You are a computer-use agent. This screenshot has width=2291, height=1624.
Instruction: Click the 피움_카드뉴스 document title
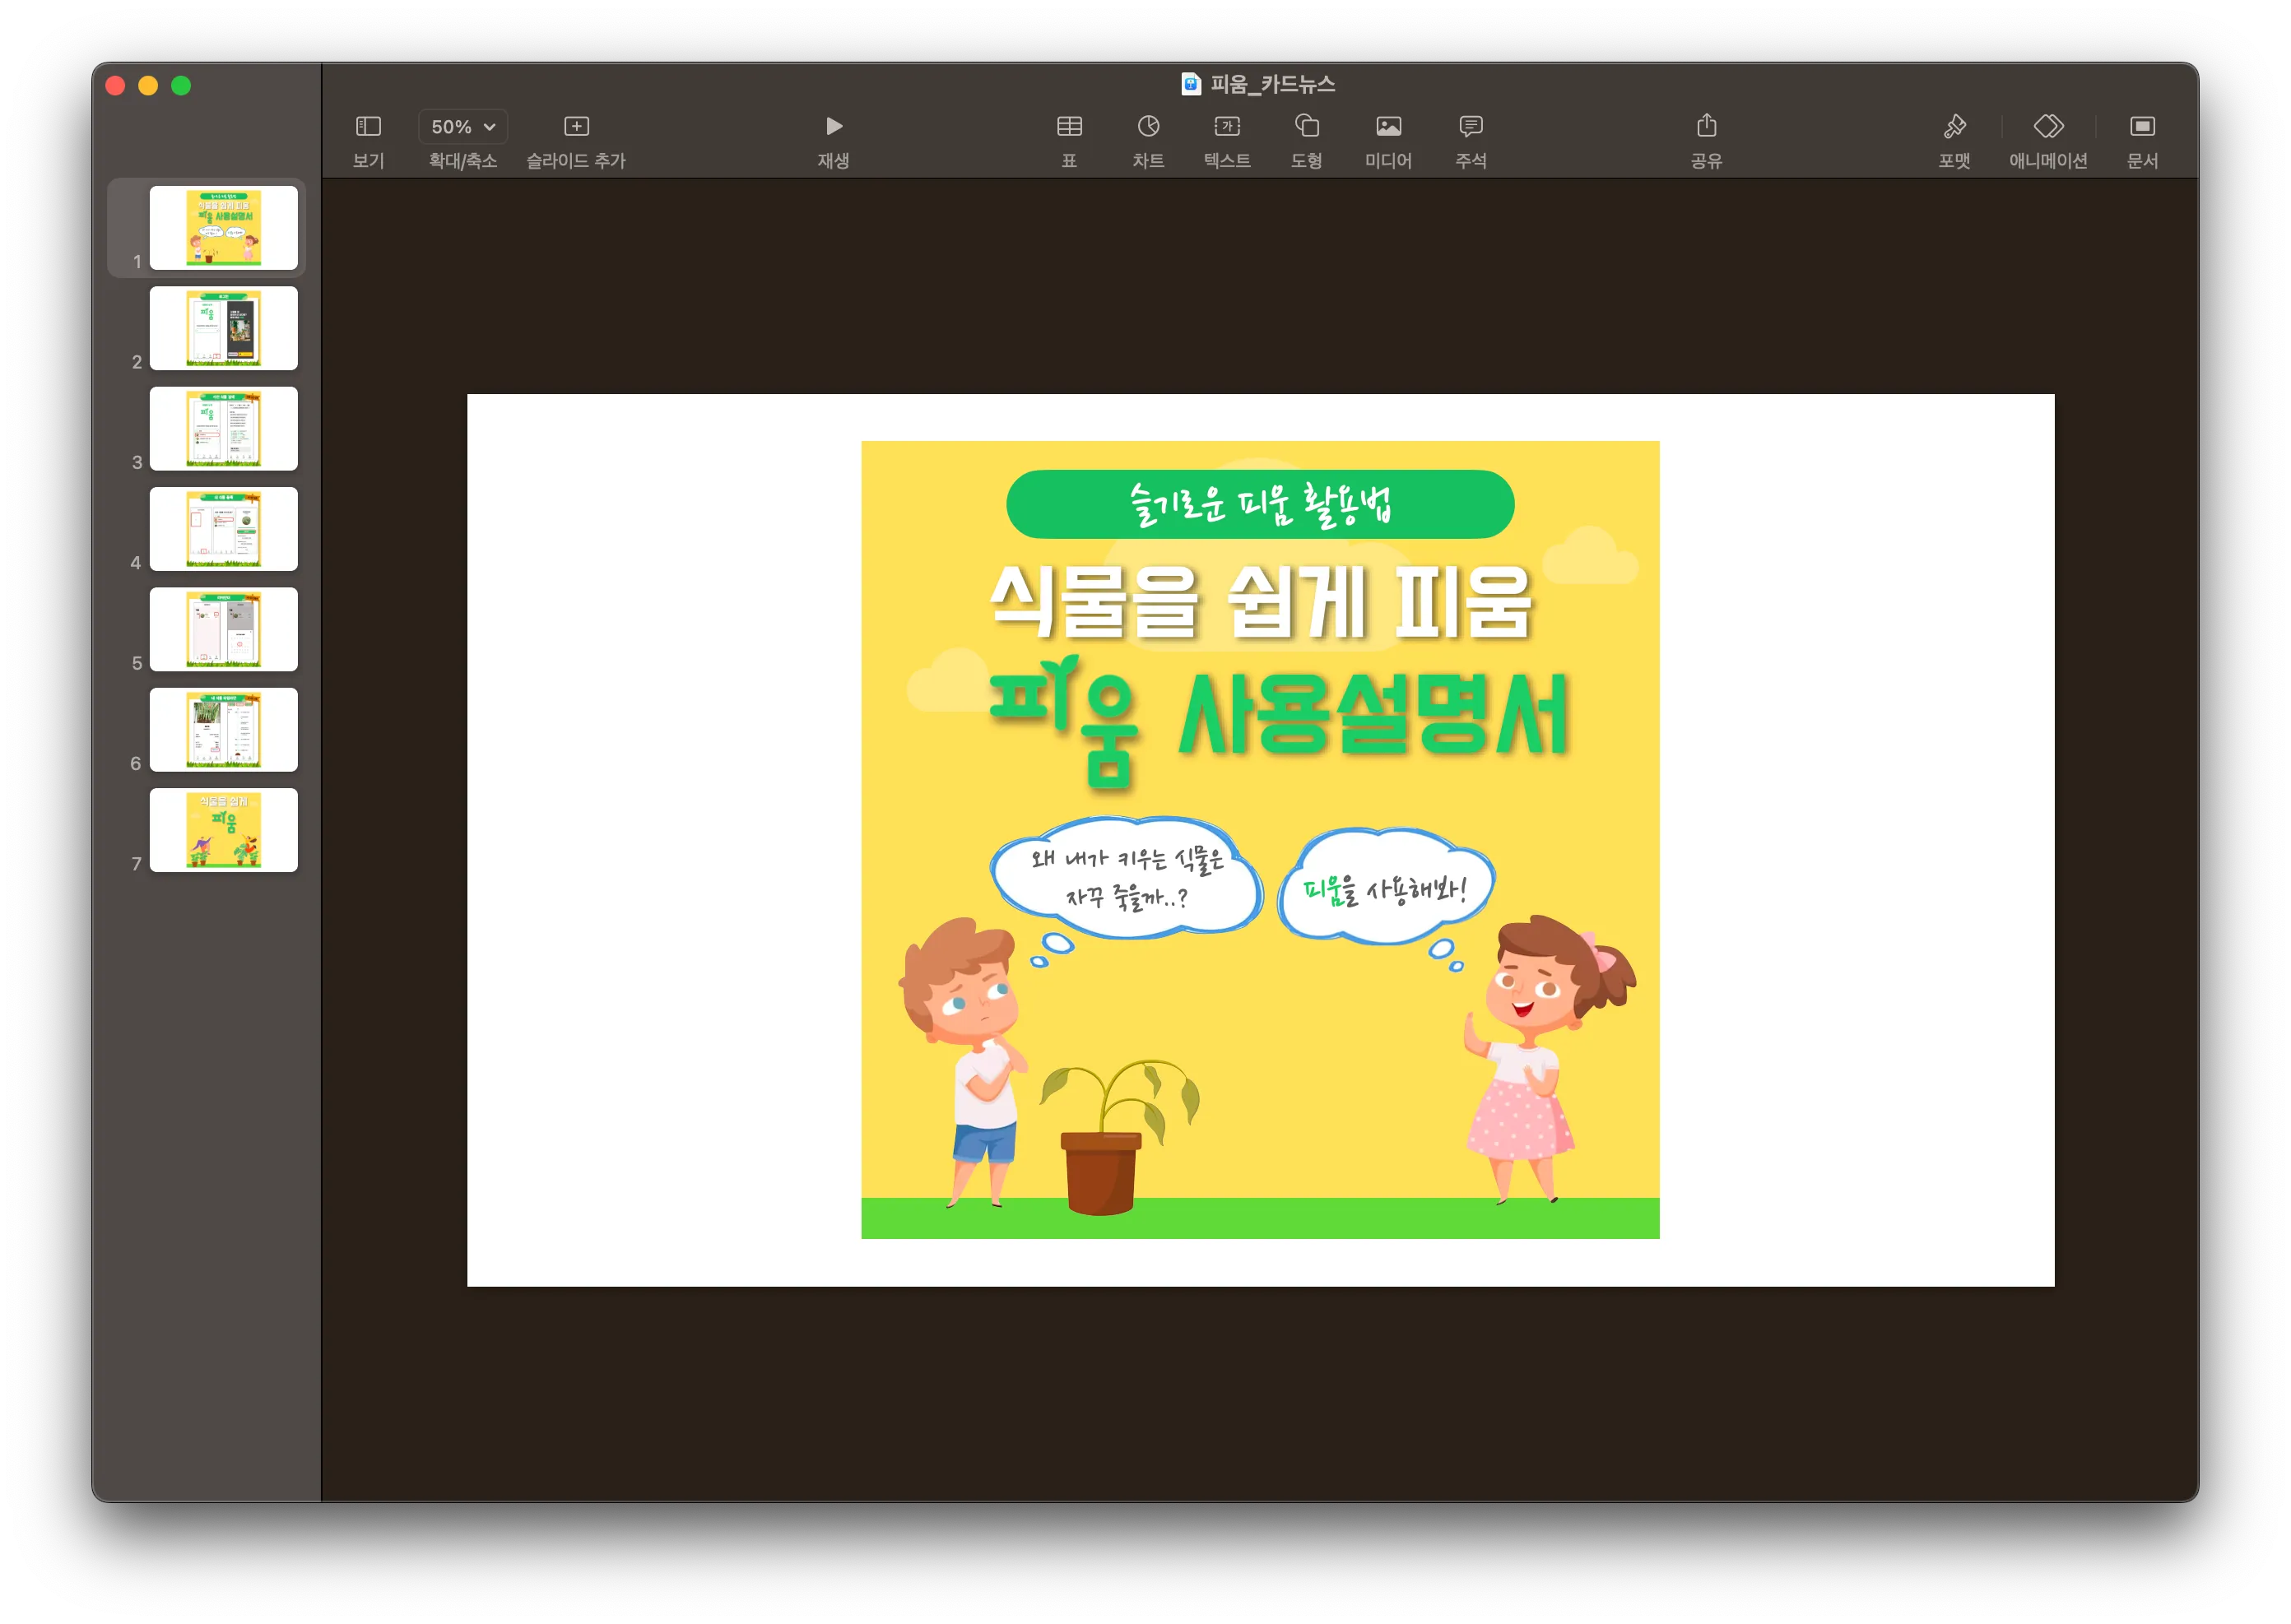[x=1272, y=84]
